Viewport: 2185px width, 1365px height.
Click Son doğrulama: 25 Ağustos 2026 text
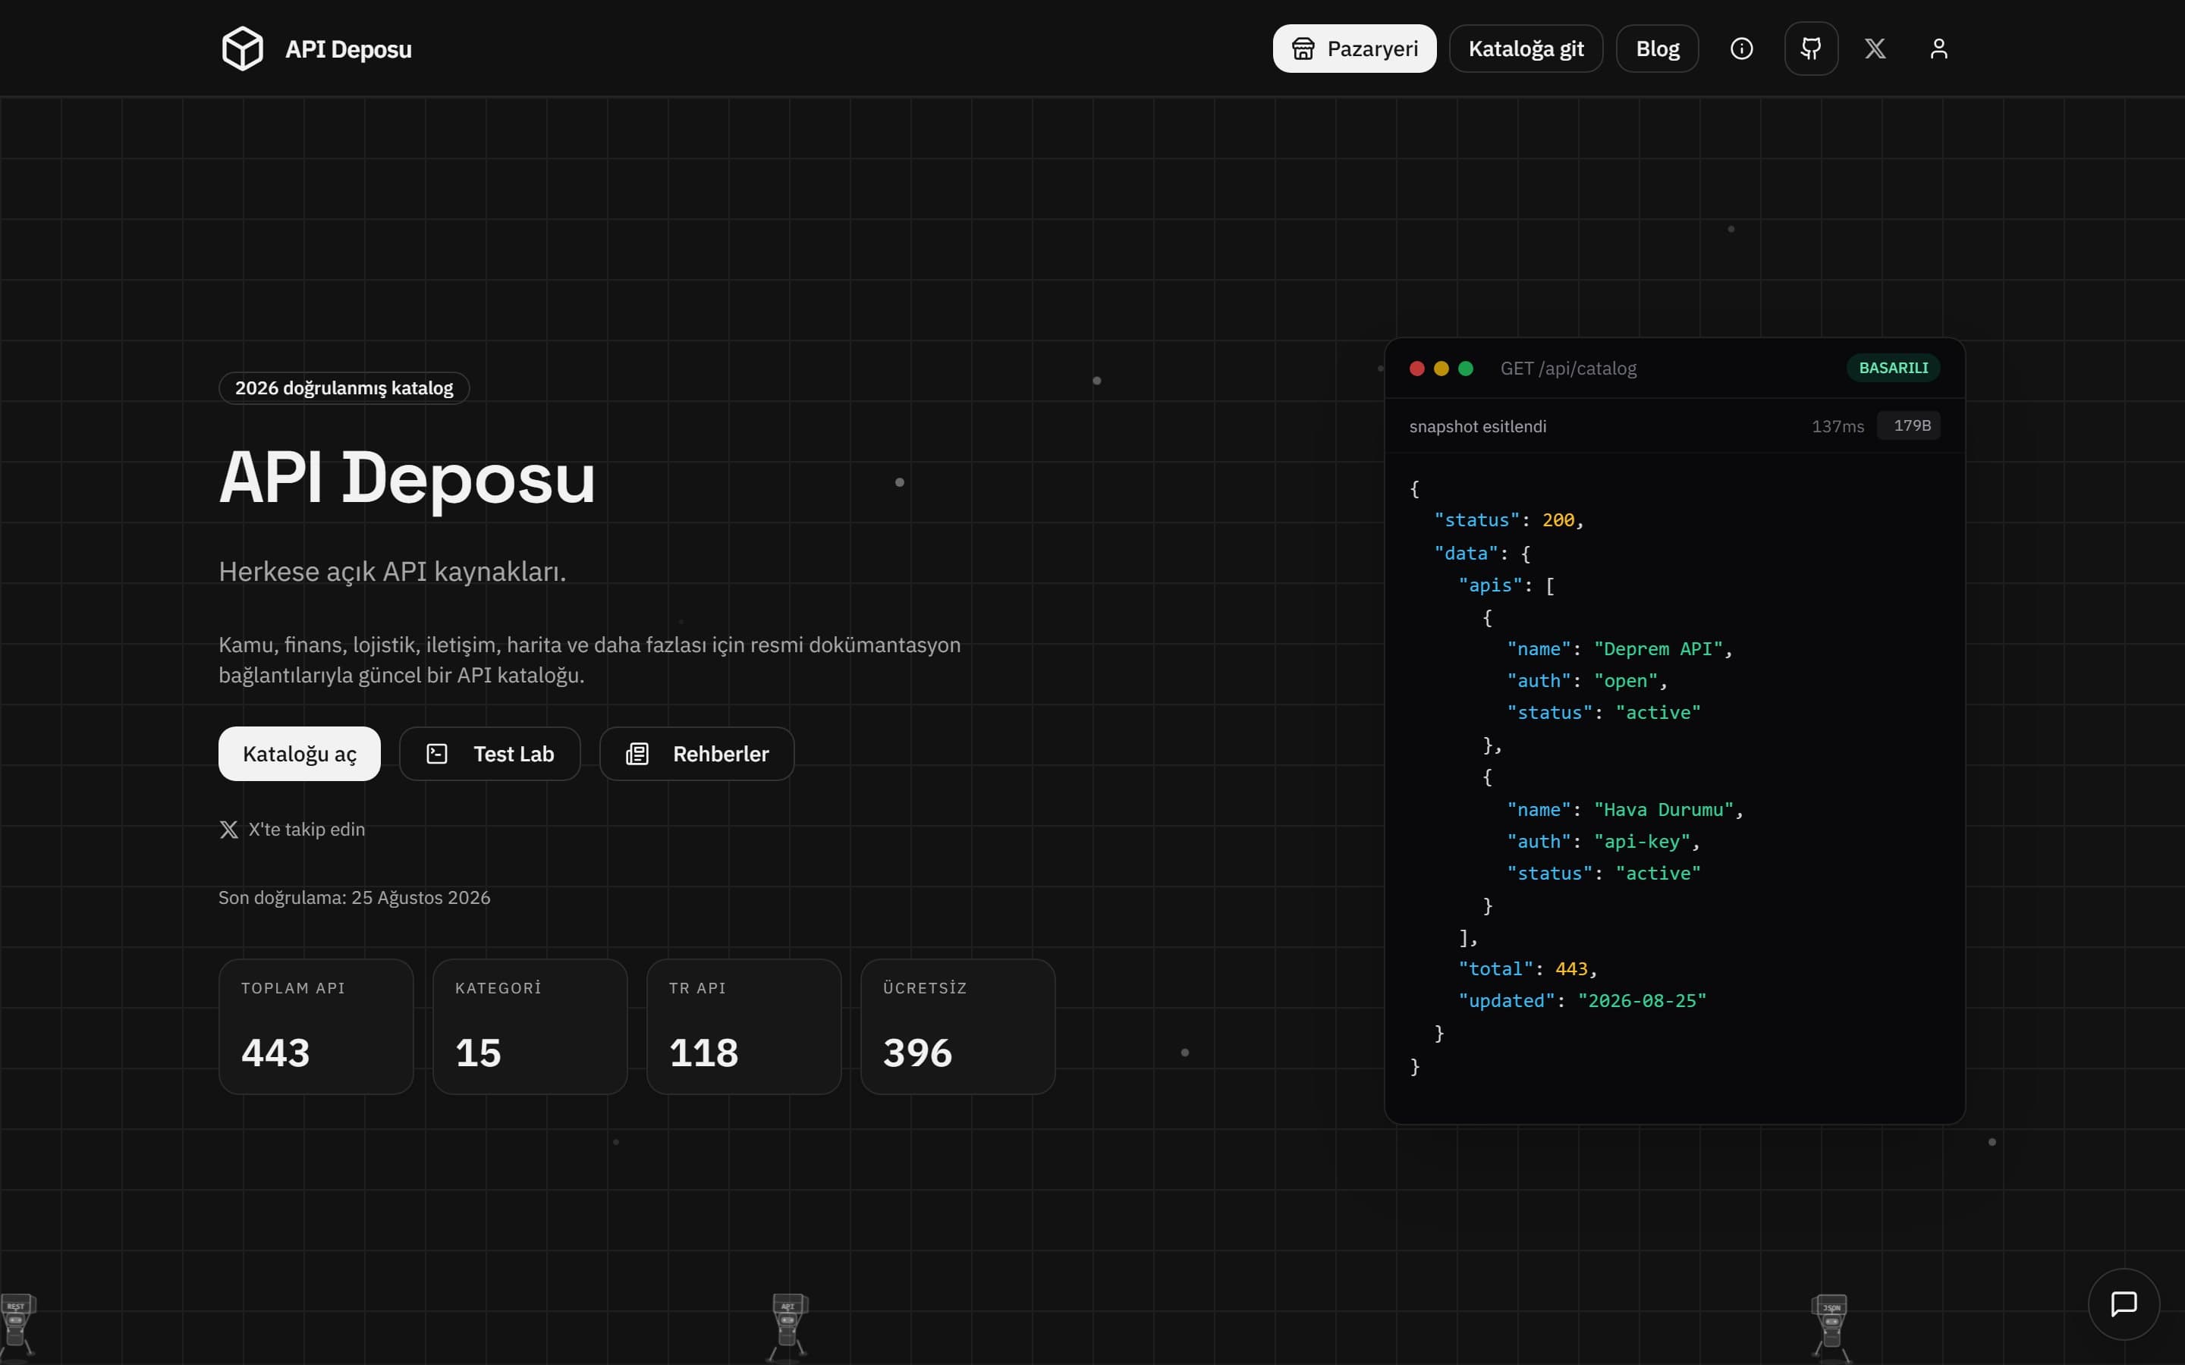(354, 897)
